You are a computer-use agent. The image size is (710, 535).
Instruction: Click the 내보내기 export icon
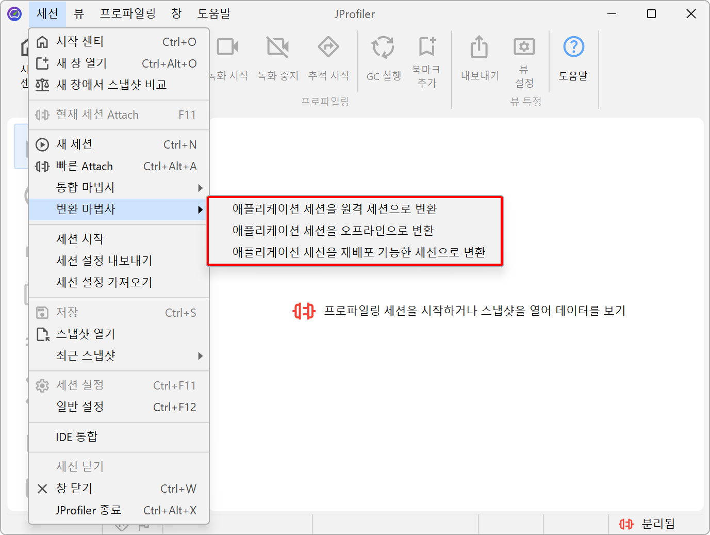[x=479, y=48]
